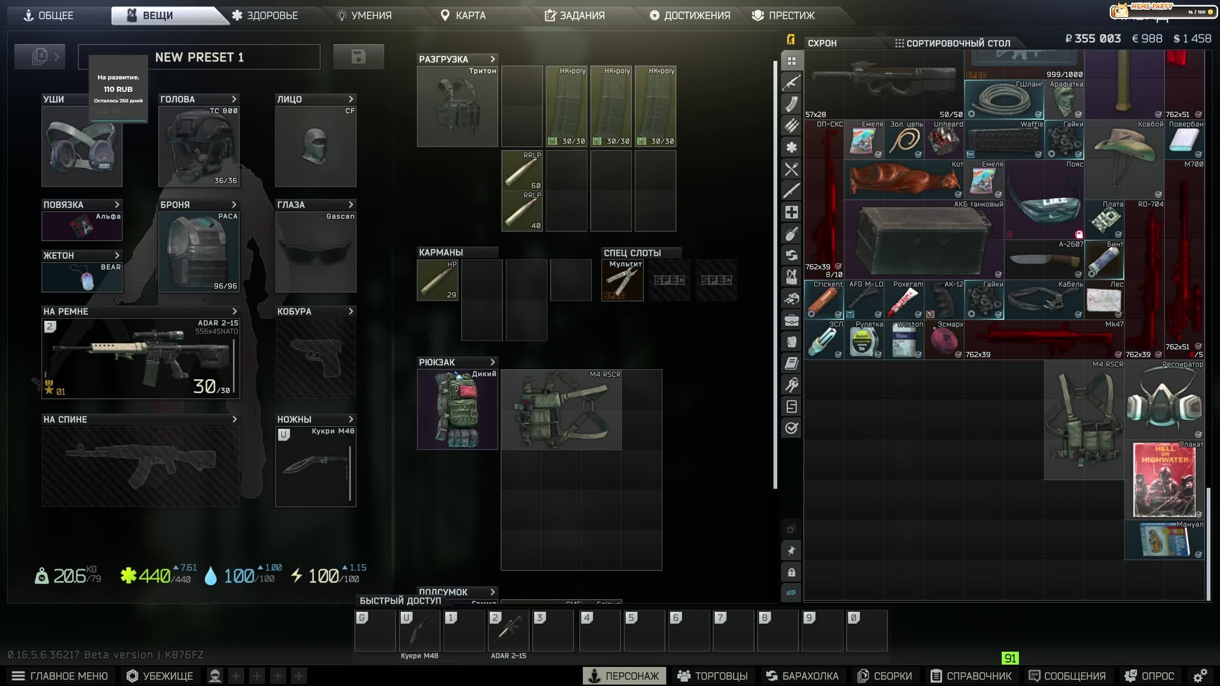The width and height of the screenshot is (1220, 686).
Task: Filter stash by info items notebook icon
Action: [x=792, y=363]
